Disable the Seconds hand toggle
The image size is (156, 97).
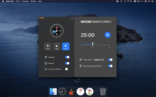[67, 57]
